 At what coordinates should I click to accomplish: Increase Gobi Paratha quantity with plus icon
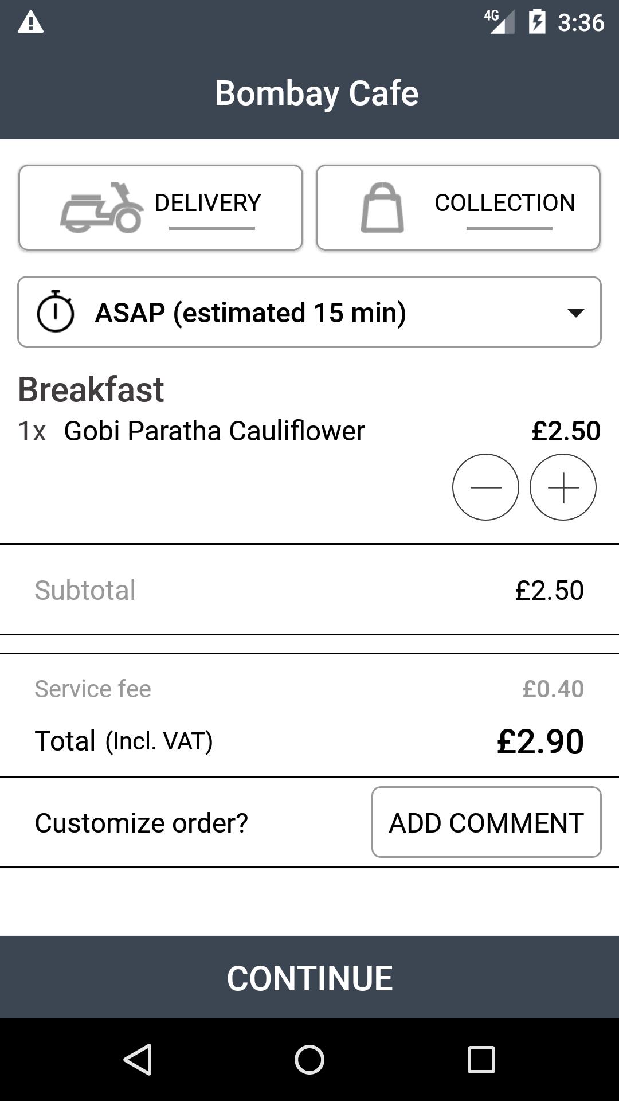coord(563,487)
